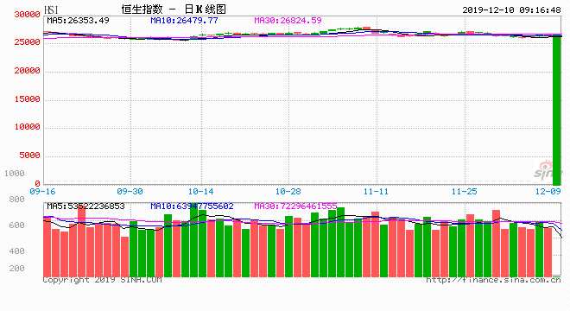Click the 12-09 date label
The width and height of the screenshot is (570, 311).
[x=548, y=191]
